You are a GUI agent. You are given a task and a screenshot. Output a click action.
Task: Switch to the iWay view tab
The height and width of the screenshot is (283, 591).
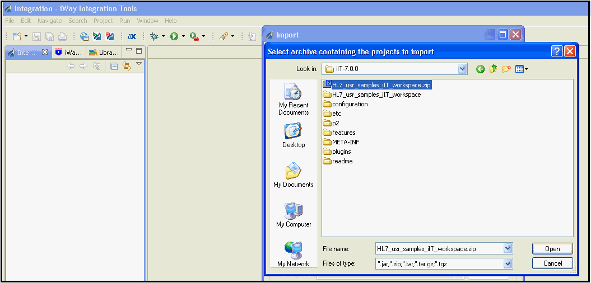click(68, 53)
